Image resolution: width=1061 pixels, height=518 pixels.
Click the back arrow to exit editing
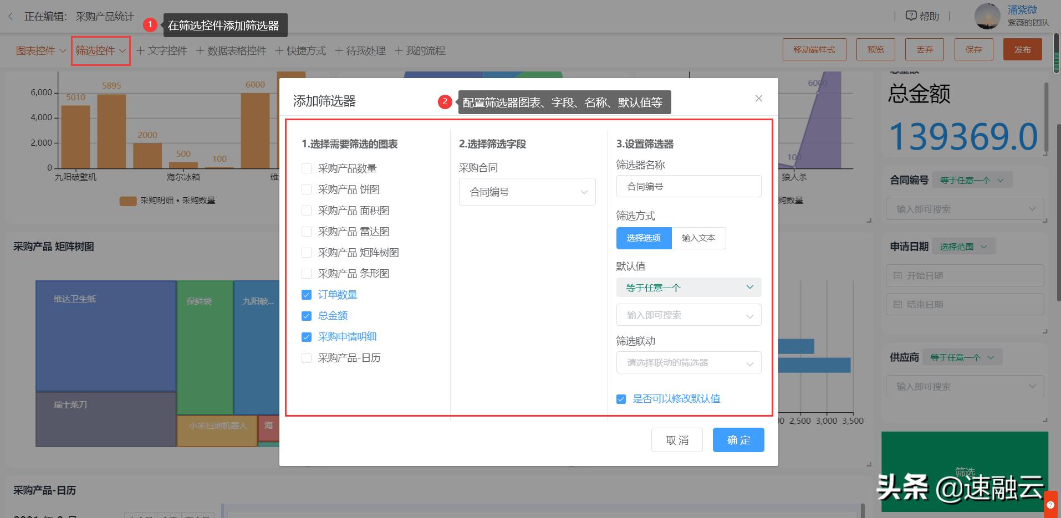(x=11, y=16)
